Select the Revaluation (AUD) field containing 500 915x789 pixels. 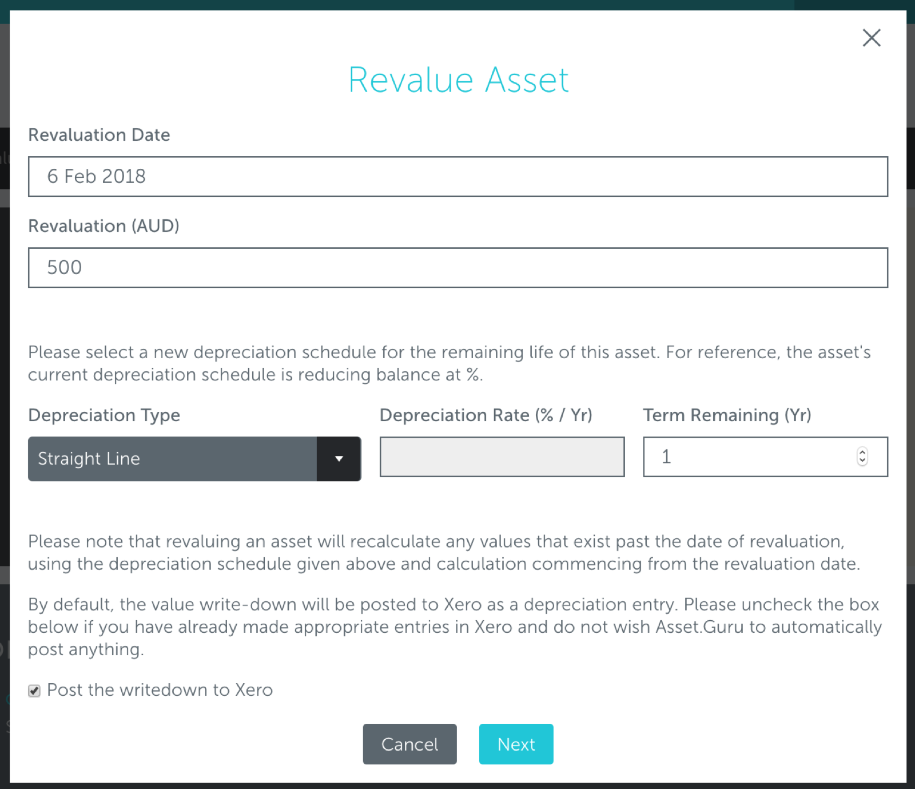(457, 267)
